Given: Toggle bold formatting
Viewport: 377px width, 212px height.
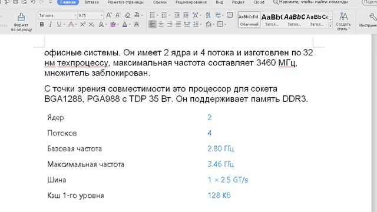Looking at the screenshot, I should (42, 24).
